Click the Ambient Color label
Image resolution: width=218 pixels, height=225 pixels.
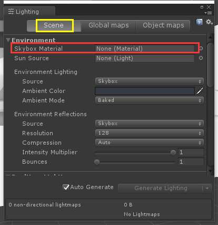44,91
